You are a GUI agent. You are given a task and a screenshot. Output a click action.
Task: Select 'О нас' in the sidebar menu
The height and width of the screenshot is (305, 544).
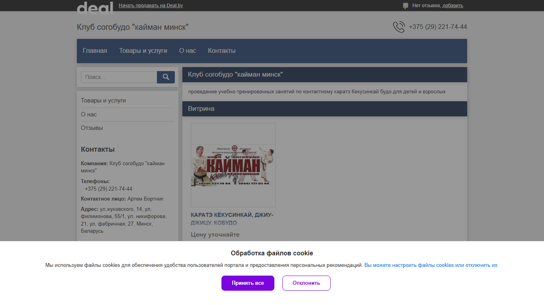pos(89,114)
